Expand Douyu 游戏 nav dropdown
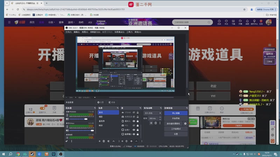Viewport: 280px width, 157px height. 71,22
